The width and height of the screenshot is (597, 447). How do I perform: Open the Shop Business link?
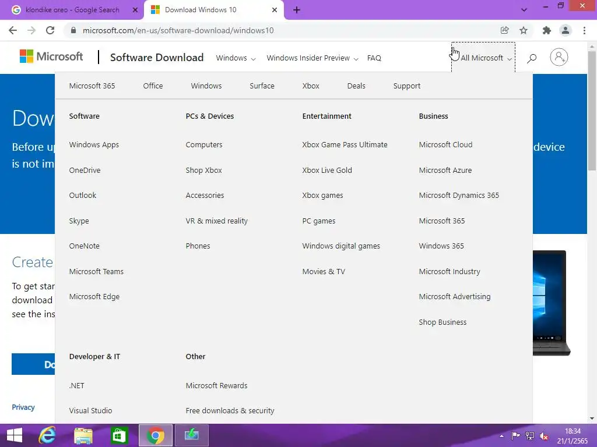point(443,322)
